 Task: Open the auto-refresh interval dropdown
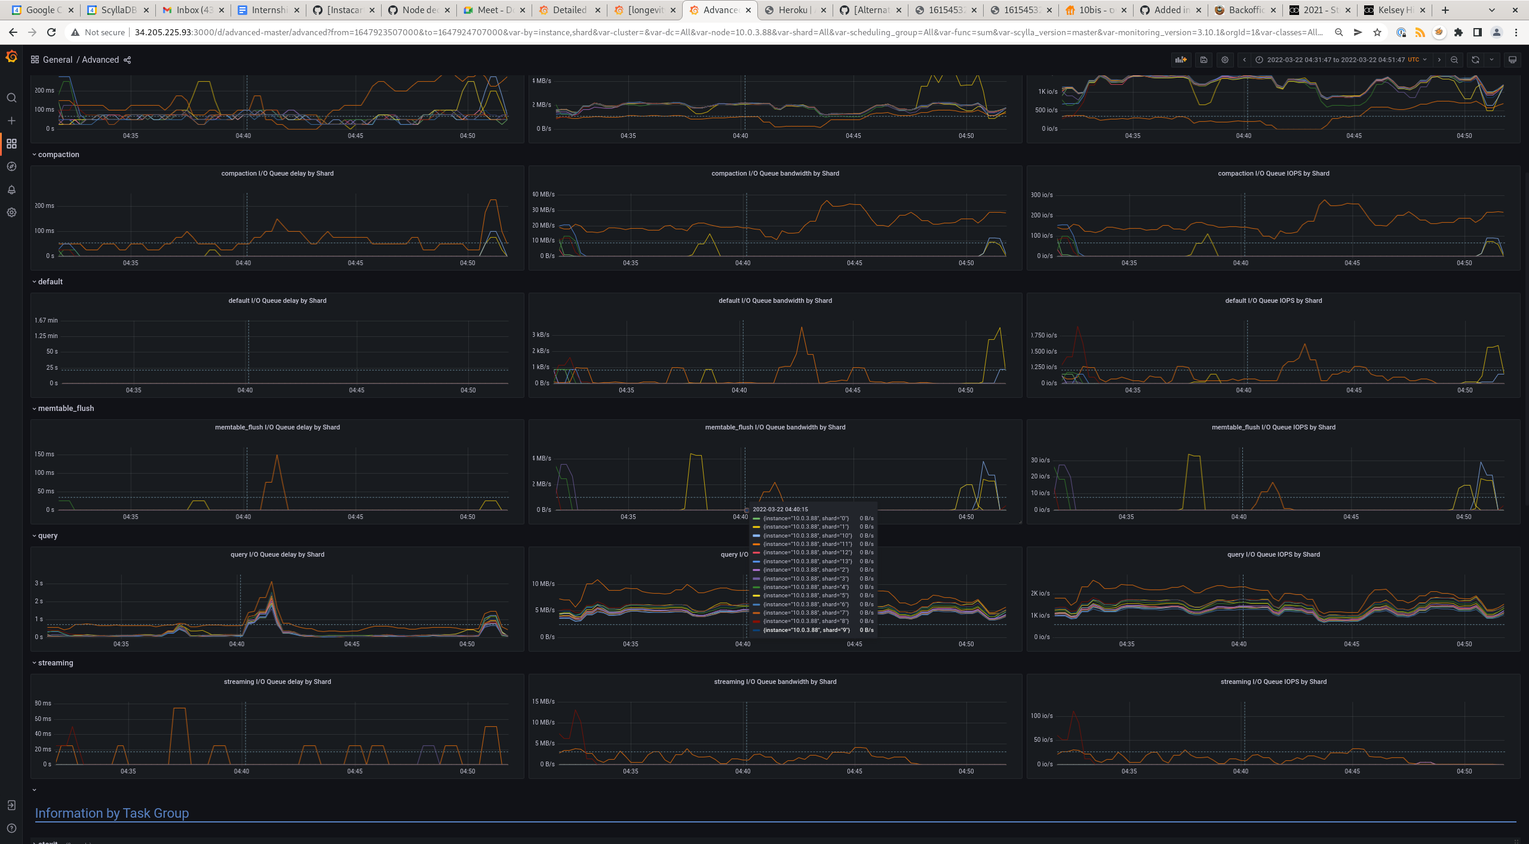[1492, 60]
